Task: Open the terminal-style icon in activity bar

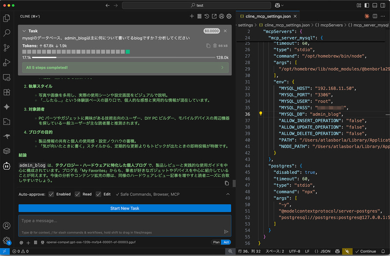Action: 7,122
